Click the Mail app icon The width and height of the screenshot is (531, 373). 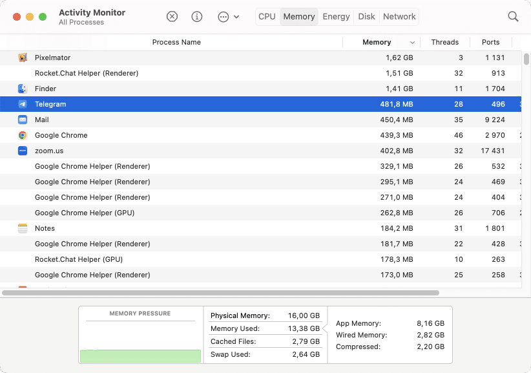pos(23,120)
